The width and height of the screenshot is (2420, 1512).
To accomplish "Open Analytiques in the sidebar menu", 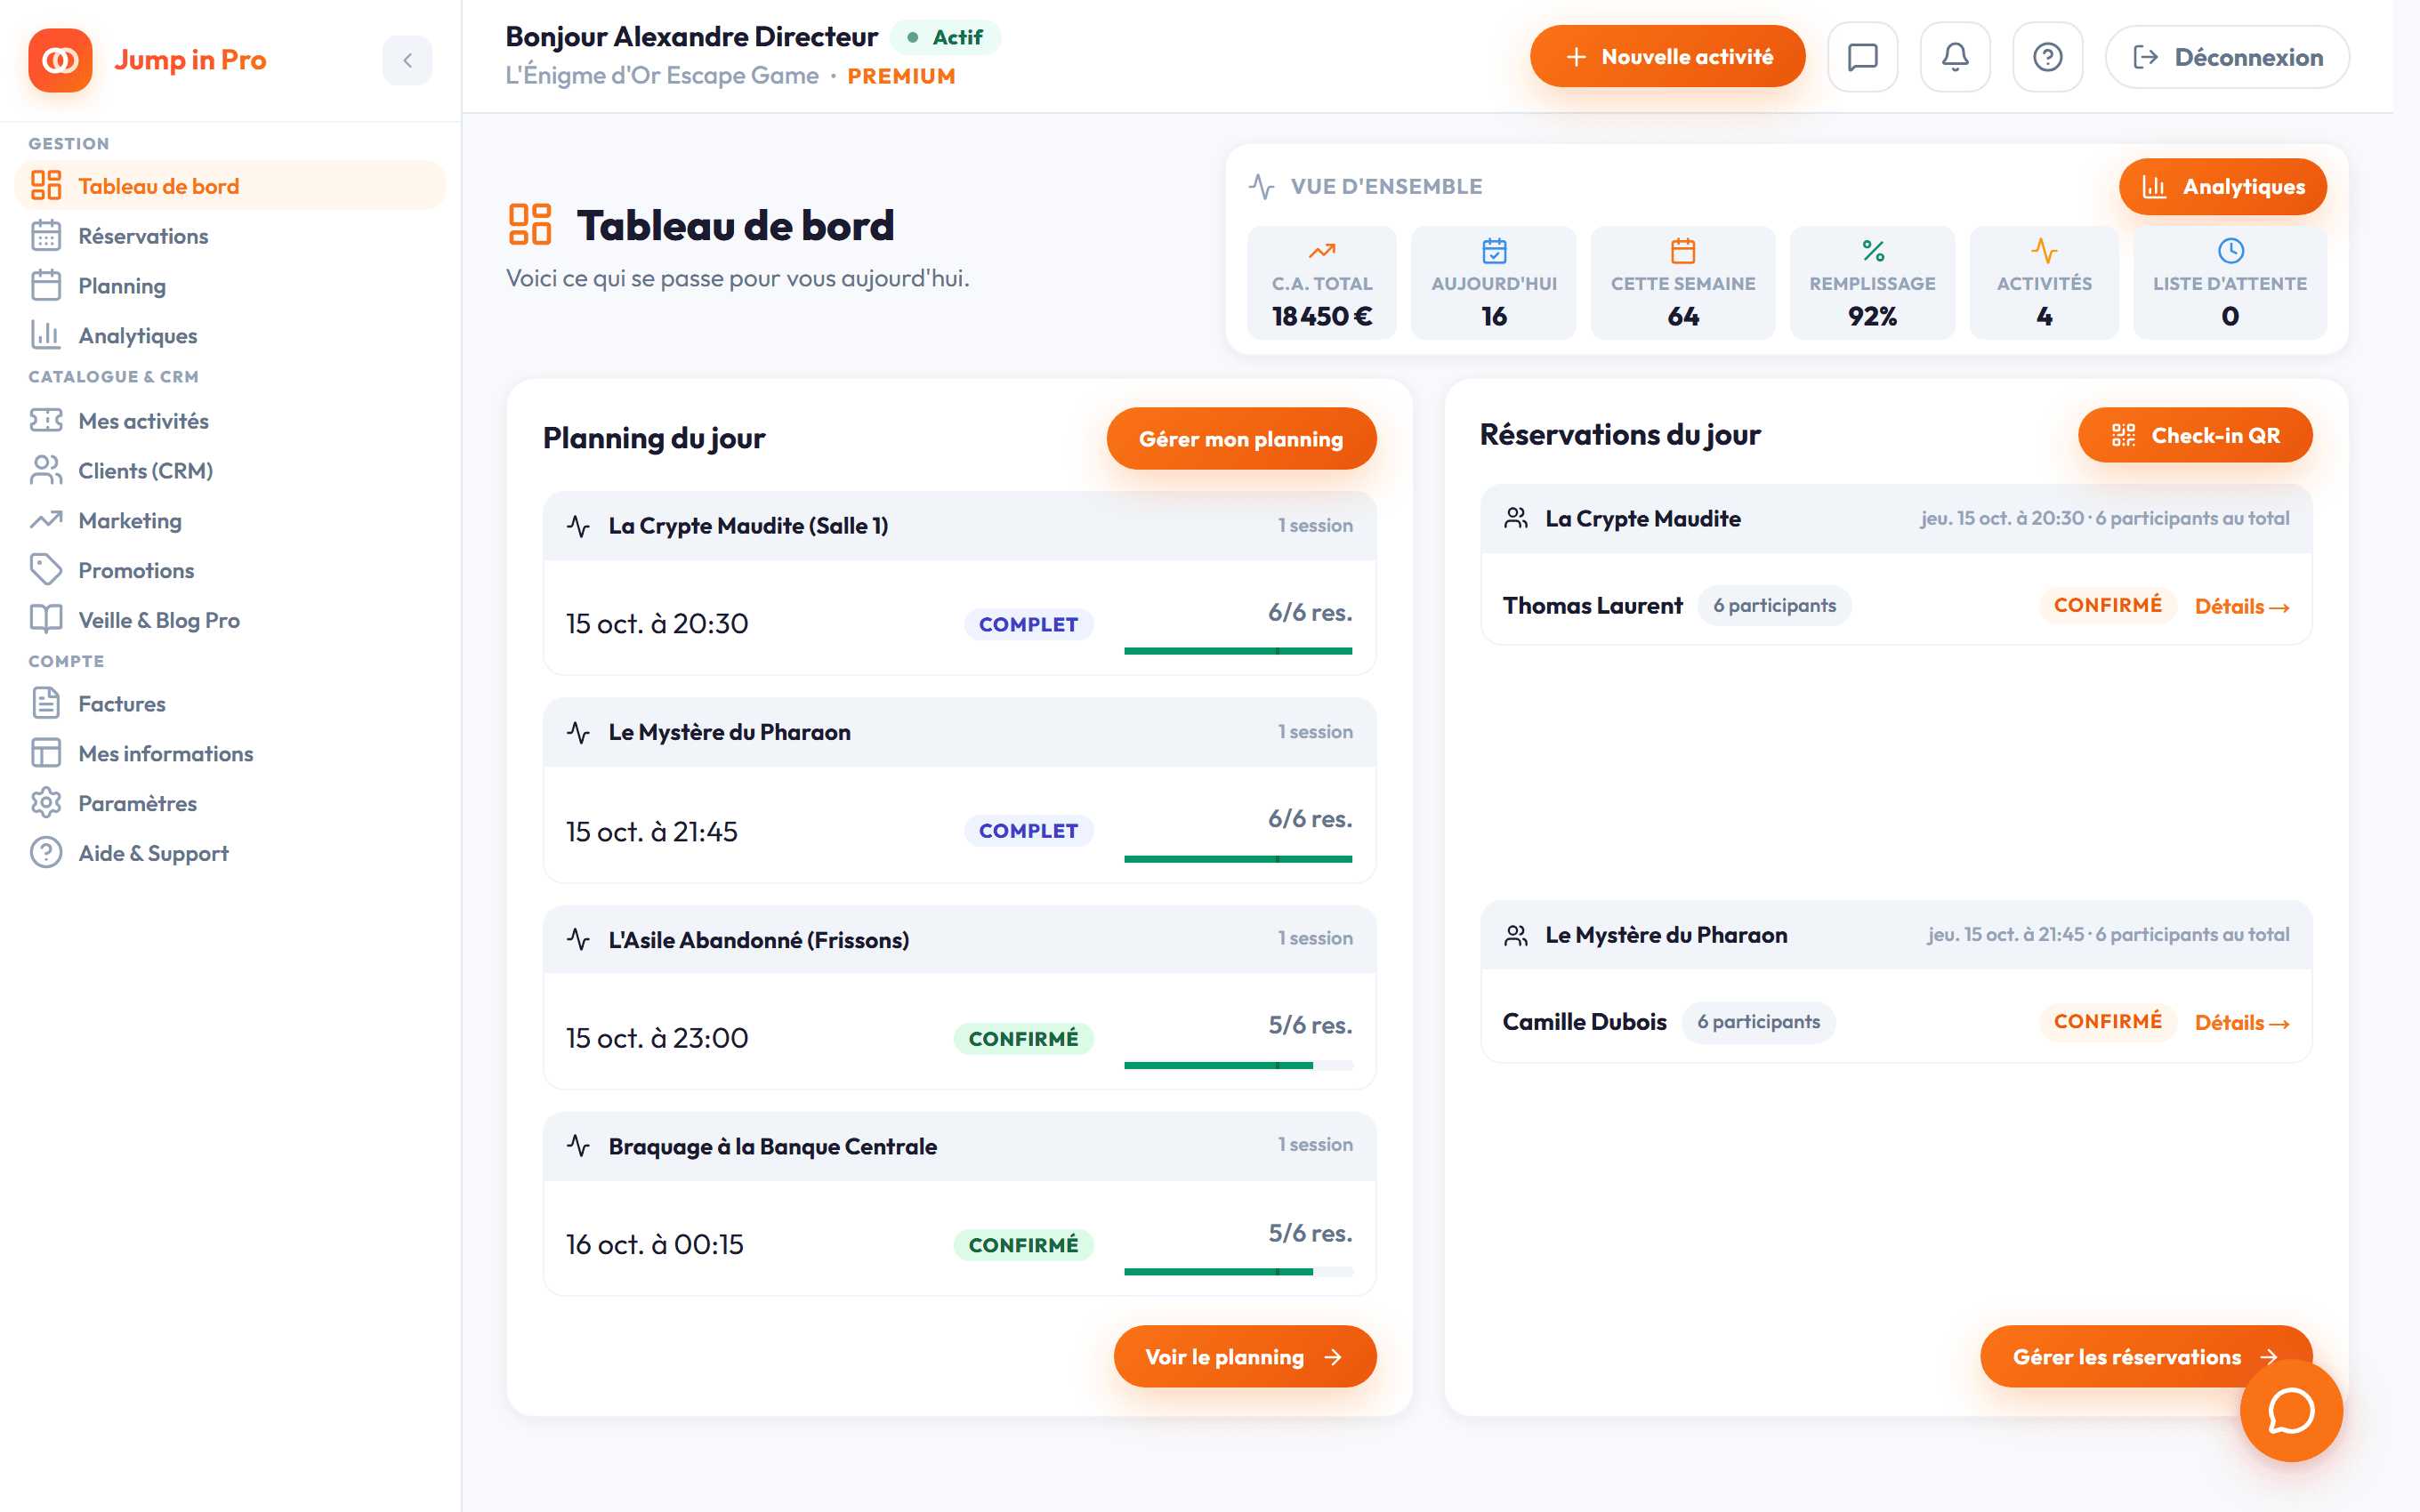I will [x=231, y=336].
